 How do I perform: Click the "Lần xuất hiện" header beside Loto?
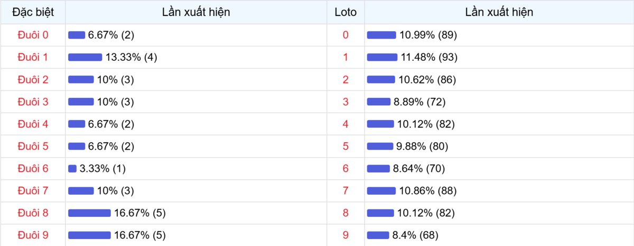tap(499, 12)
